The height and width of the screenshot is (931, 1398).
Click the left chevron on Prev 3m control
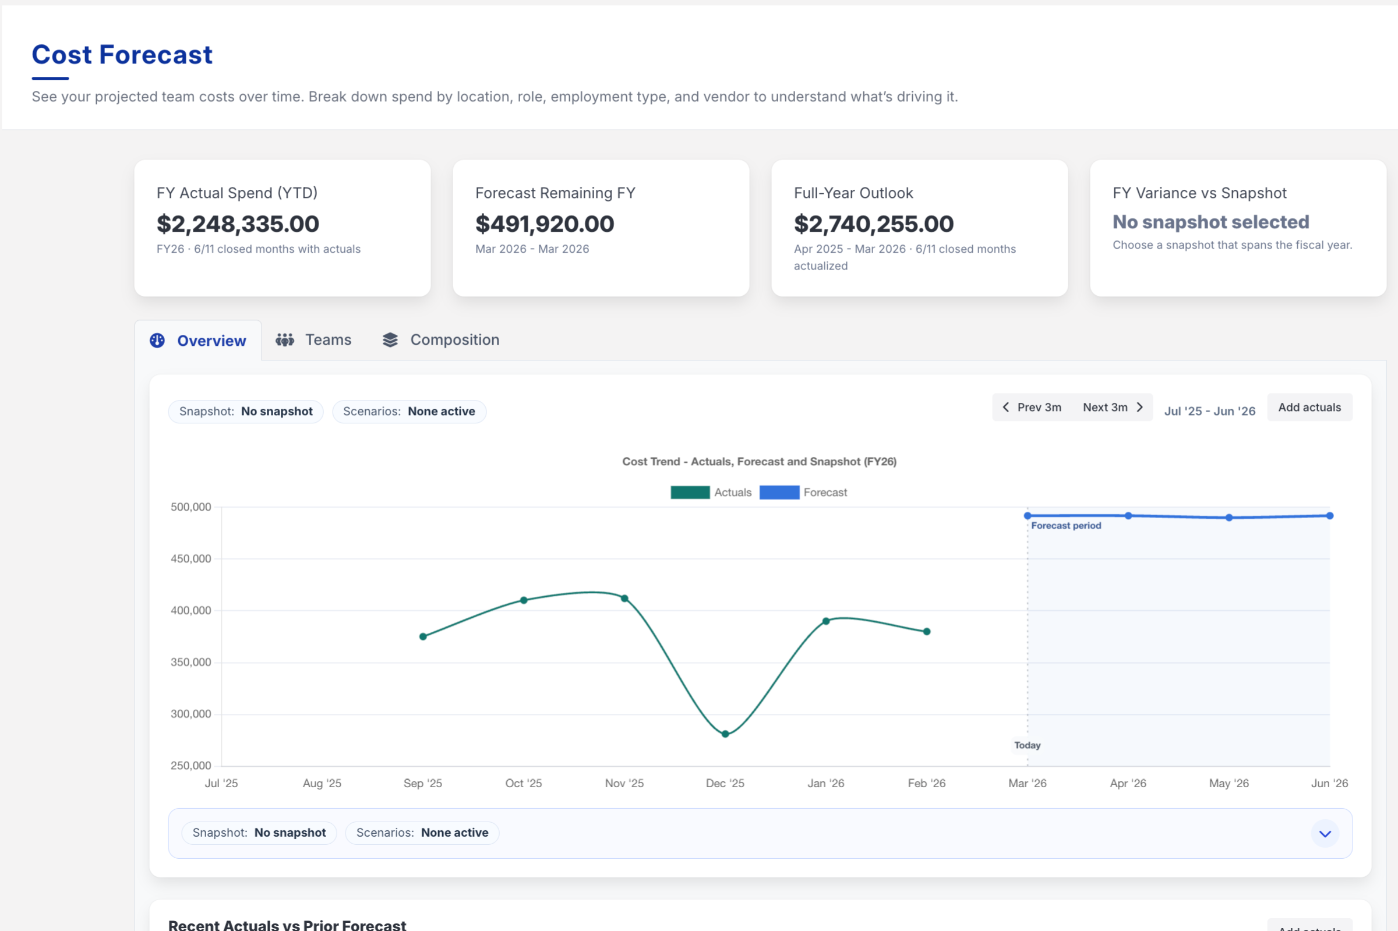pos(1007,408)
